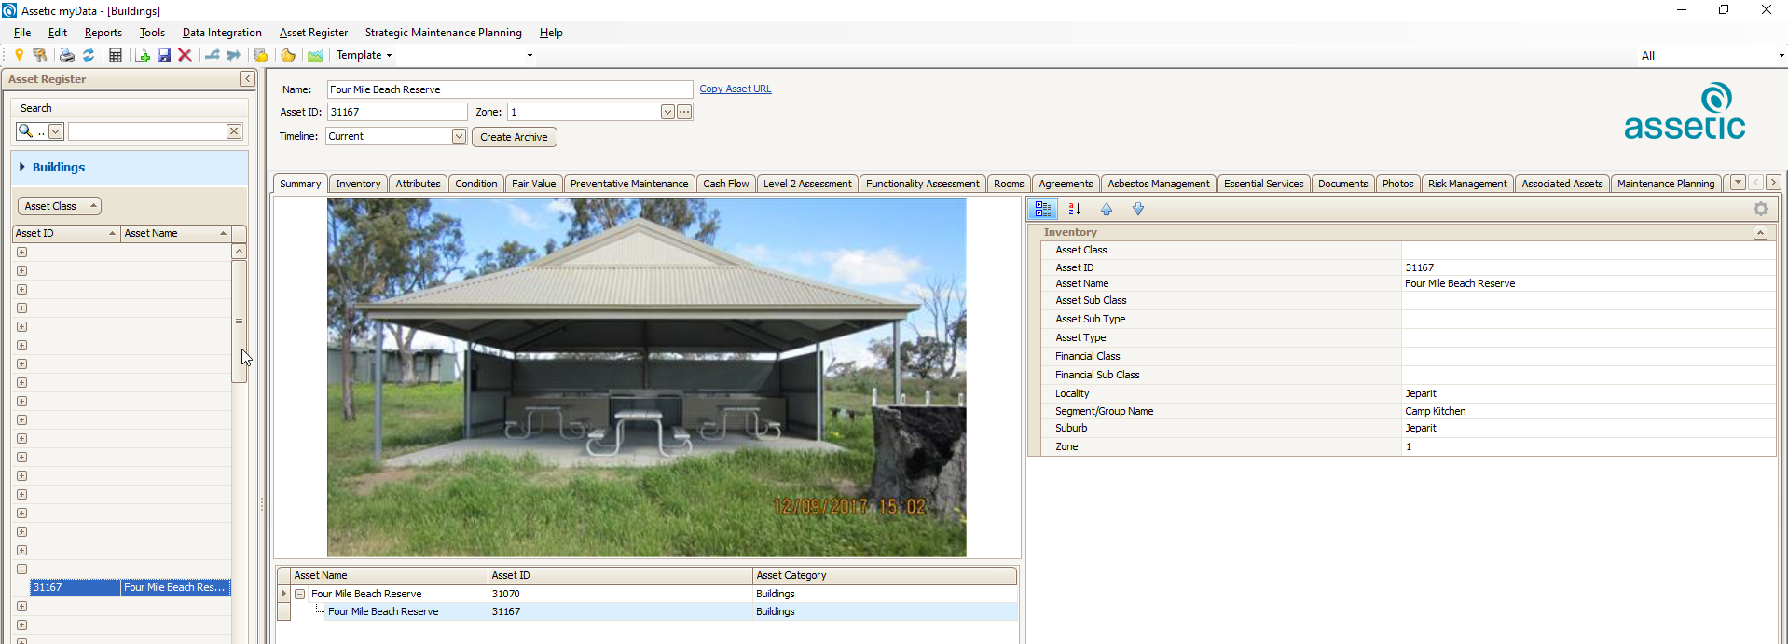The image size is (1788, 644).
Task: Save using the blue floppy disk icon
Action: pyautogui.click(x=164, y=55)
